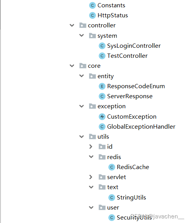The width and height of the screenshot is (190, 223).
Task: Select the TestController class
Action: coord(127,56)
